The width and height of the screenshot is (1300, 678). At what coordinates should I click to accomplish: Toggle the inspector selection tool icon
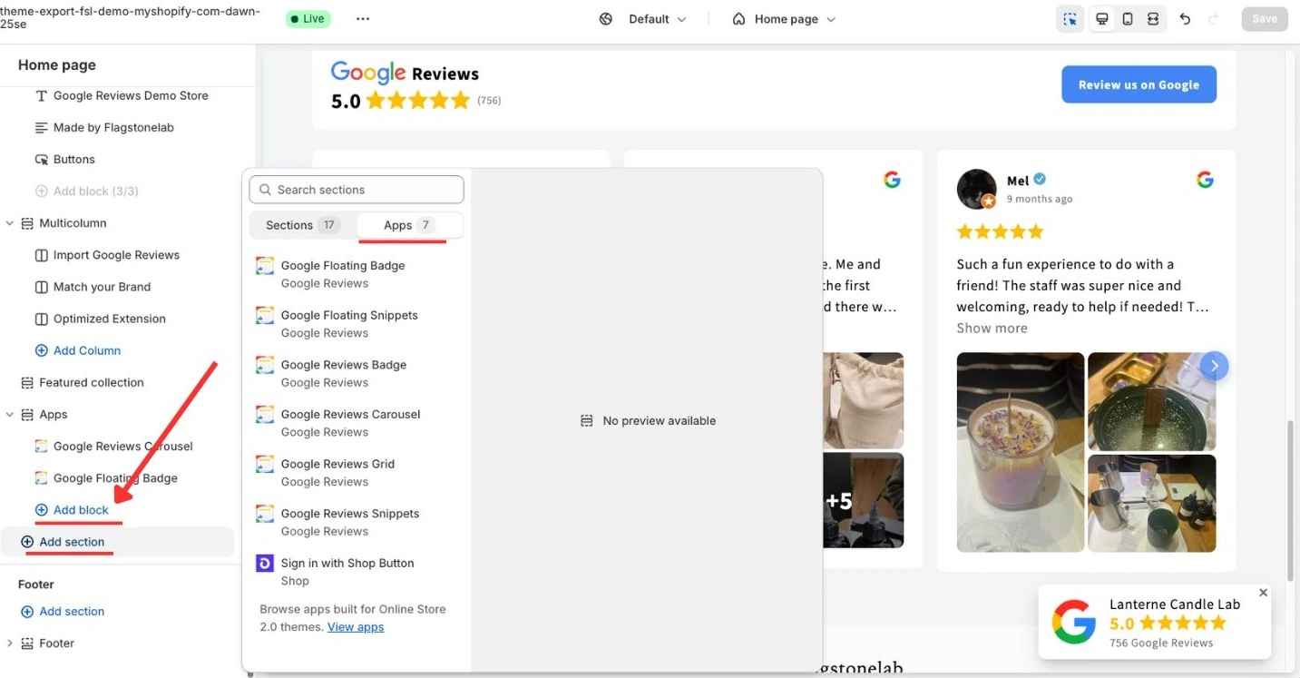[x=1070, y=19]
